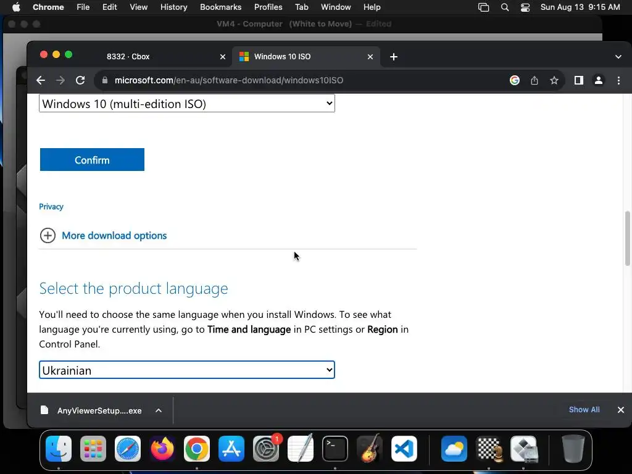Open the Chrome app menu
Screen dimensions: 632x474
point(48,7)
